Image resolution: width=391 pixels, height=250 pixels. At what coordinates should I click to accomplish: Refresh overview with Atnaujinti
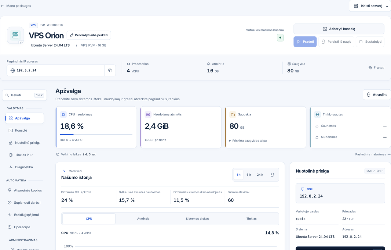tap(377, 95)
